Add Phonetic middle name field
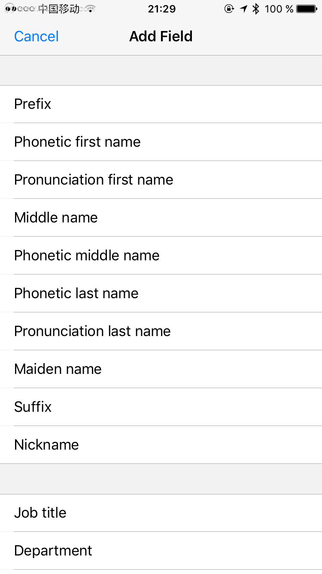Viewport: 322px width, 574px height. [161, 256]
